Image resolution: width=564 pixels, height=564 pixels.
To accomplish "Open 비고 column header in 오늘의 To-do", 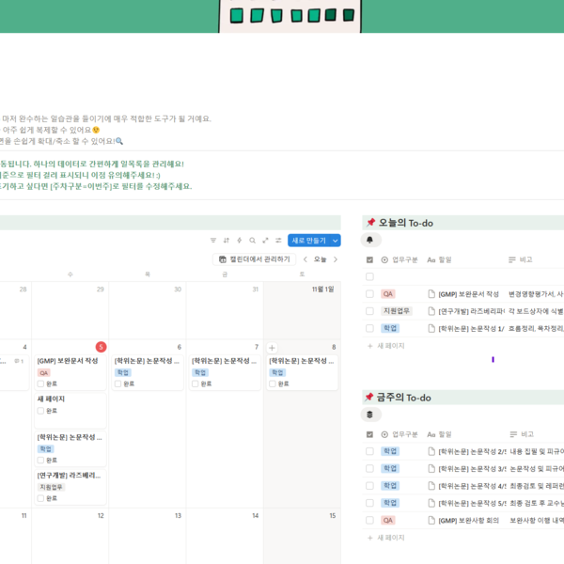I will (521, 259).
